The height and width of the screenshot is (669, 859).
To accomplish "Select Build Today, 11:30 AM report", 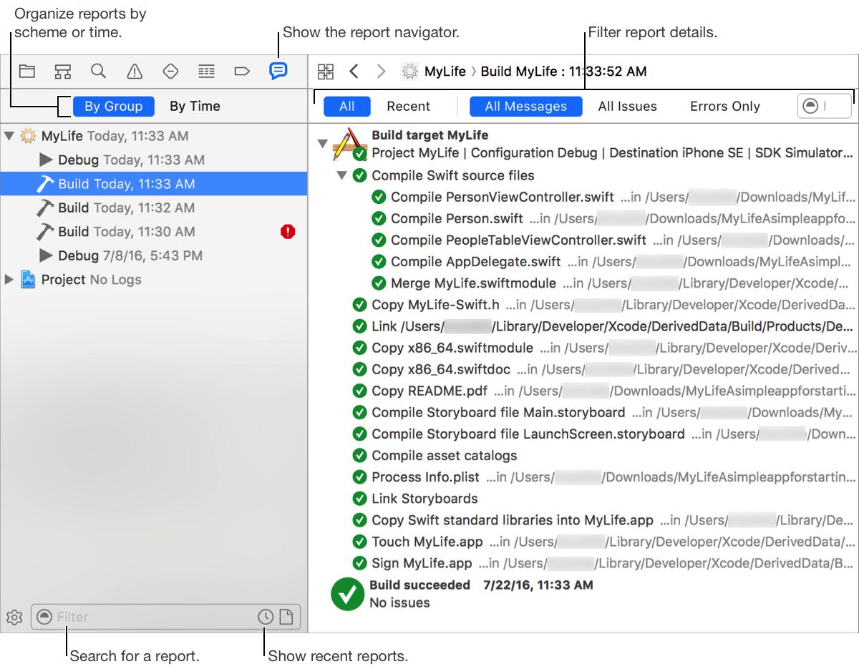I will click(154, 231).
